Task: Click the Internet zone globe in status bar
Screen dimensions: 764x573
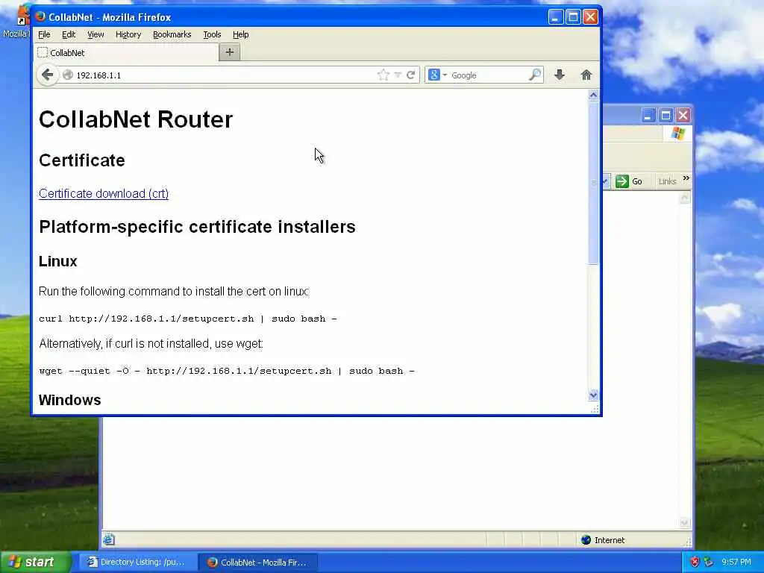Action: pos(586,540)
